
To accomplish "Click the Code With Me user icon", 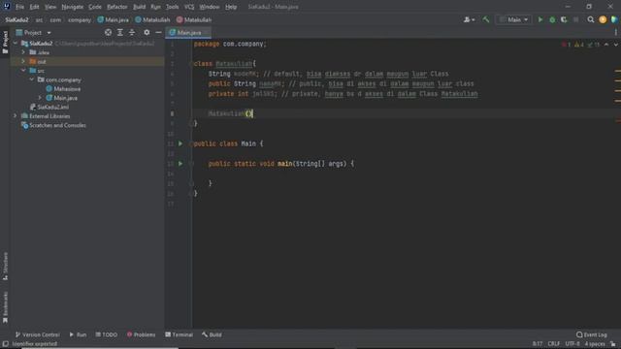I will click(x=469, y=19).
